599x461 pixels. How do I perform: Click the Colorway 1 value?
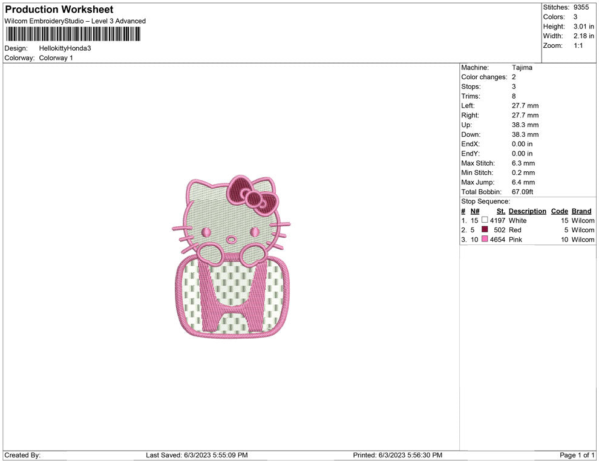(56, 58)
